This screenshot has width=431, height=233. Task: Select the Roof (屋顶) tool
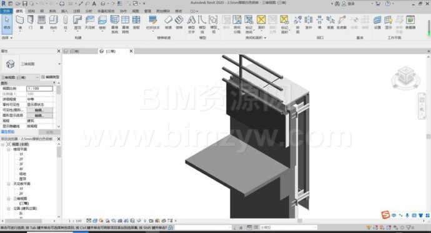[77, 23]
